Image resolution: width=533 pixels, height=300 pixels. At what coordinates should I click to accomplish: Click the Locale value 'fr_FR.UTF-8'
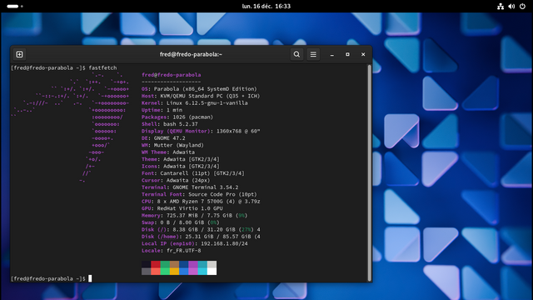coord(183,251)
